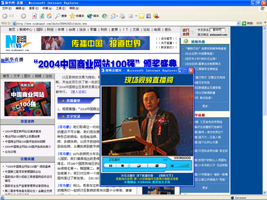Mute the video player speaker icon
Viewport: 267px width, 200px height.
tap(172, 166)
